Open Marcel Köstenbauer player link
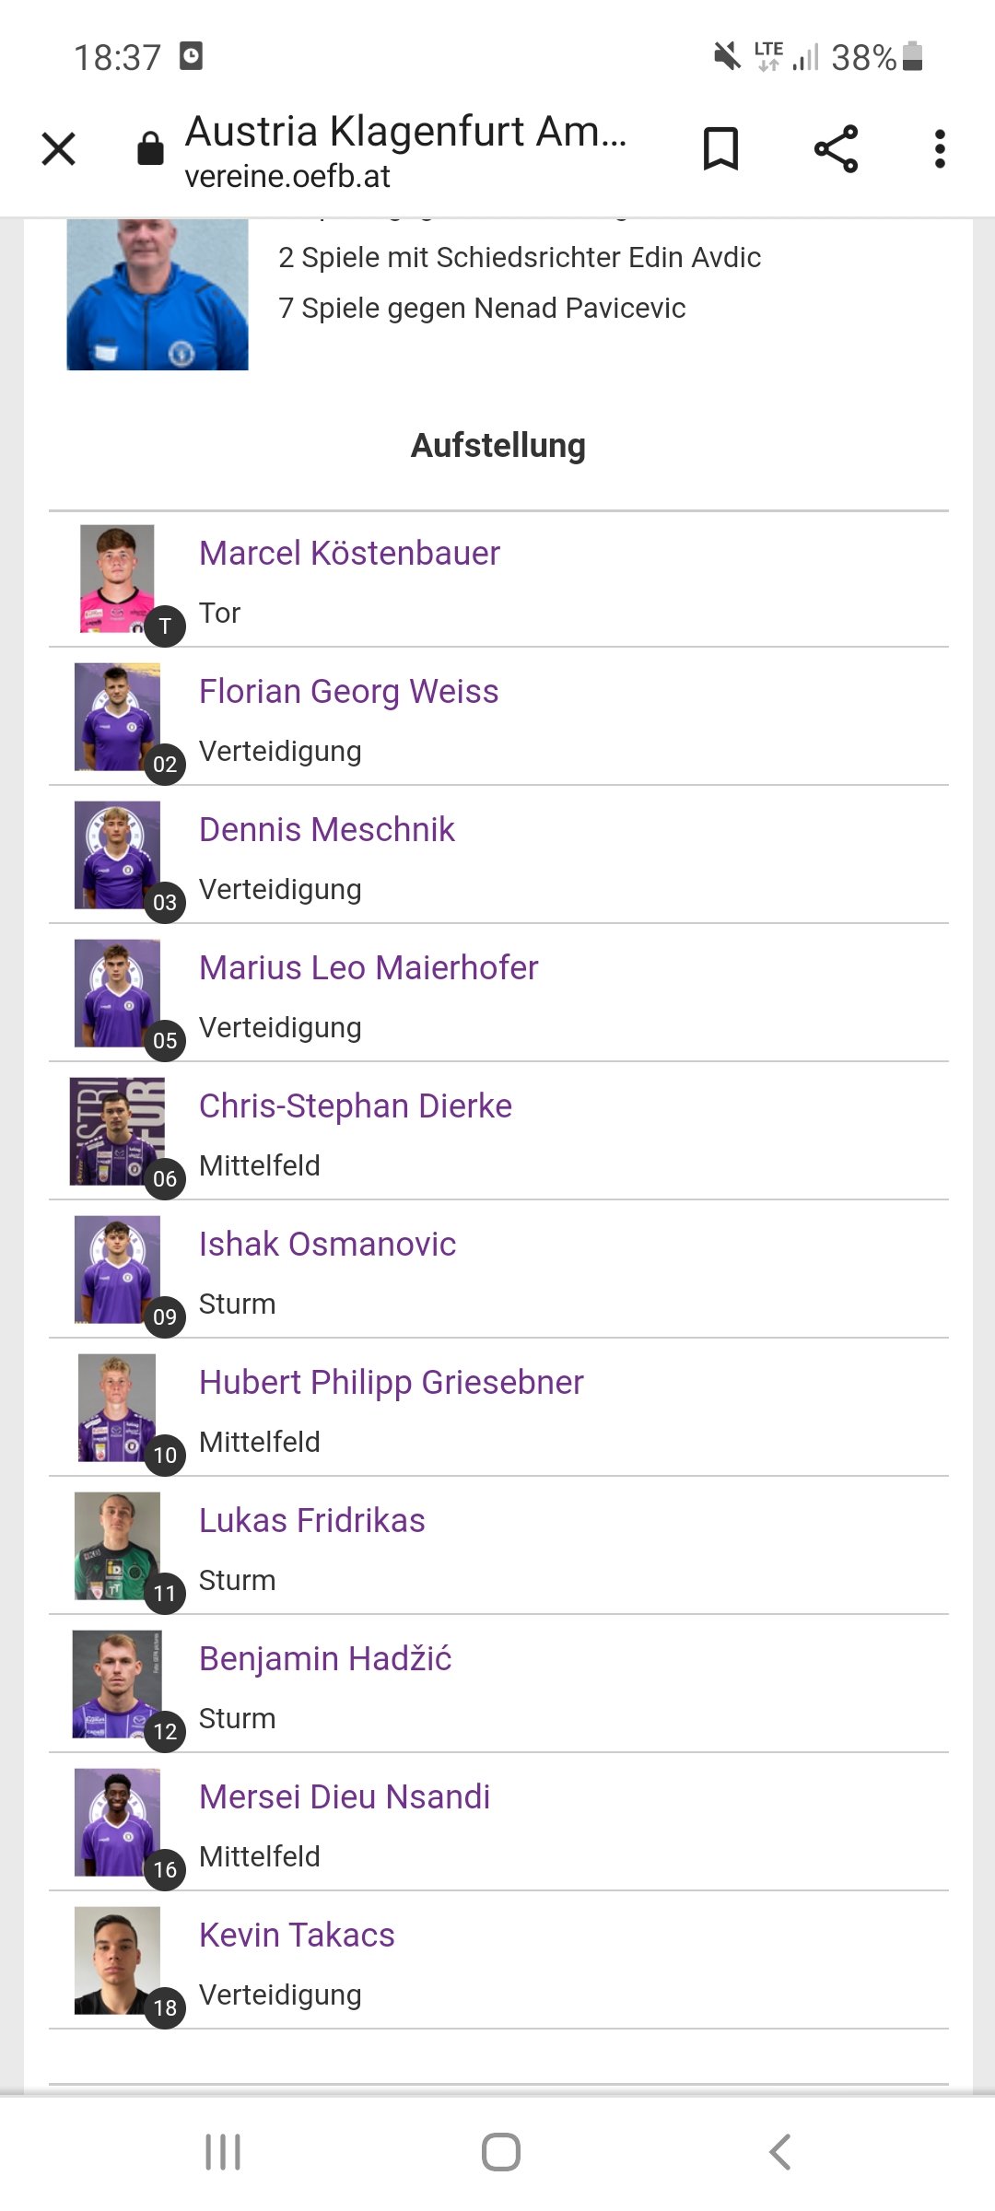Viewport: 995px width, 2211px height. click(350, 553)
